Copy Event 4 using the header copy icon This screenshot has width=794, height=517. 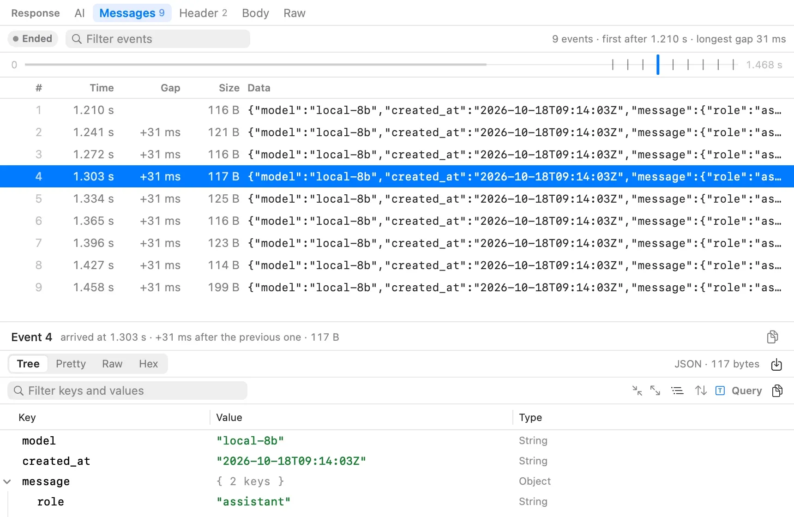[772, 337]
